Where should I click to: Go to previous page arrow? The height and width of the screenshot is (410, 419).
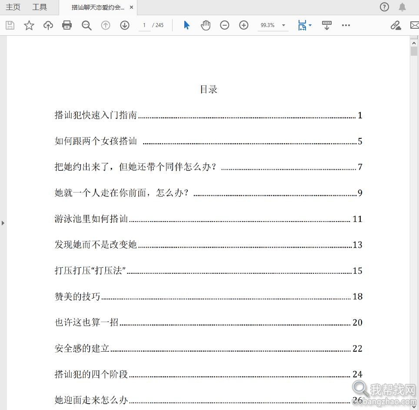106,25
